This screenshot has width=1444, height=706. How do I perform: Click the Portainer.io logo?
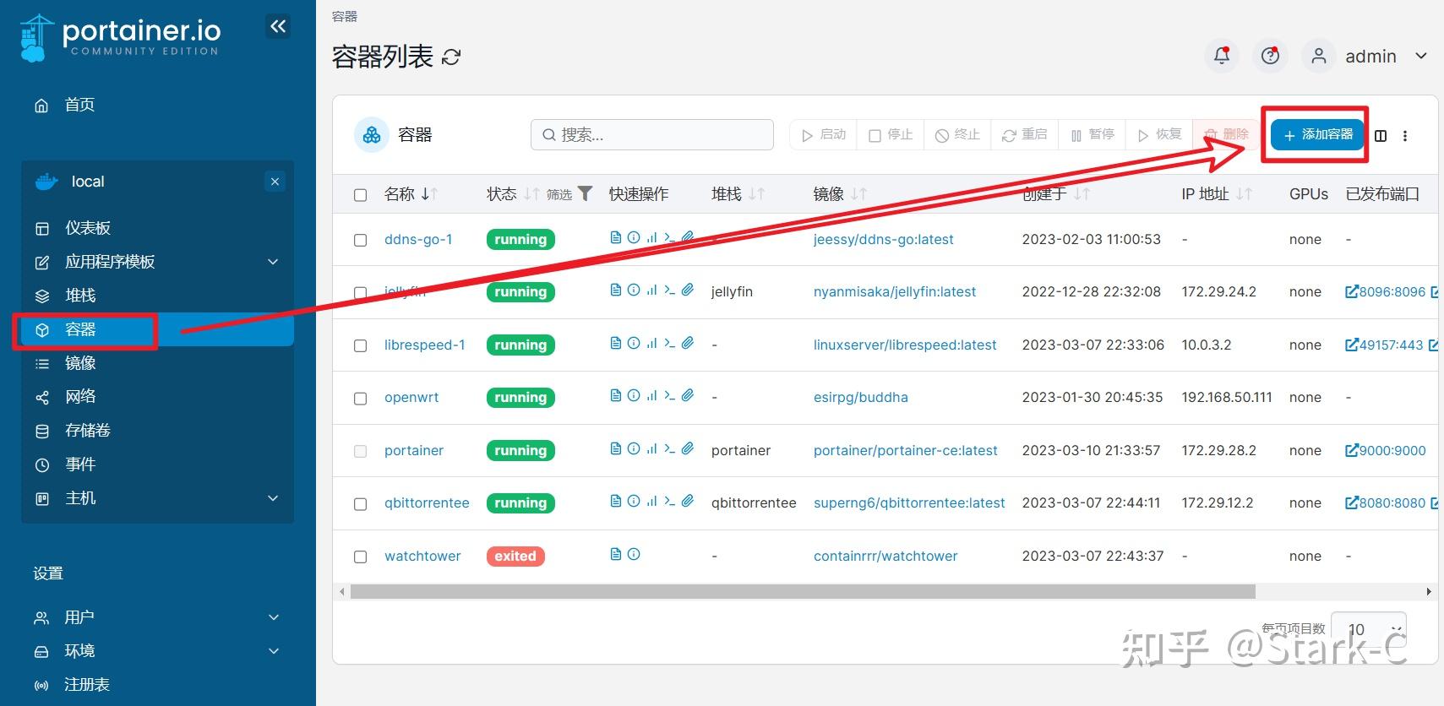point(119,38)
